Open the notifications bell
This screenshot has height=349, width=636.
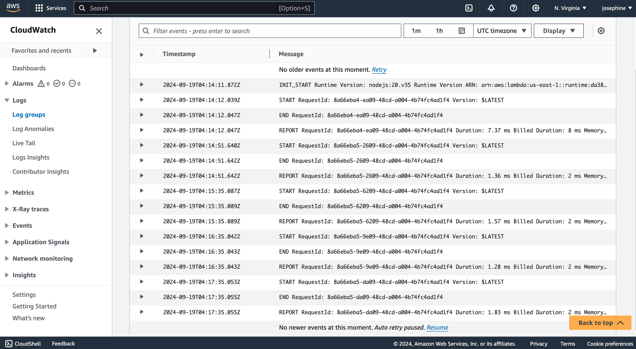[491, 8]
